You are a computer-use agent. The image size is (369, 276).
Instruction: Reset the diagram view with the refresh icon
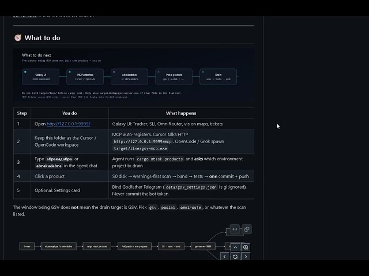(x=235, y=256)
